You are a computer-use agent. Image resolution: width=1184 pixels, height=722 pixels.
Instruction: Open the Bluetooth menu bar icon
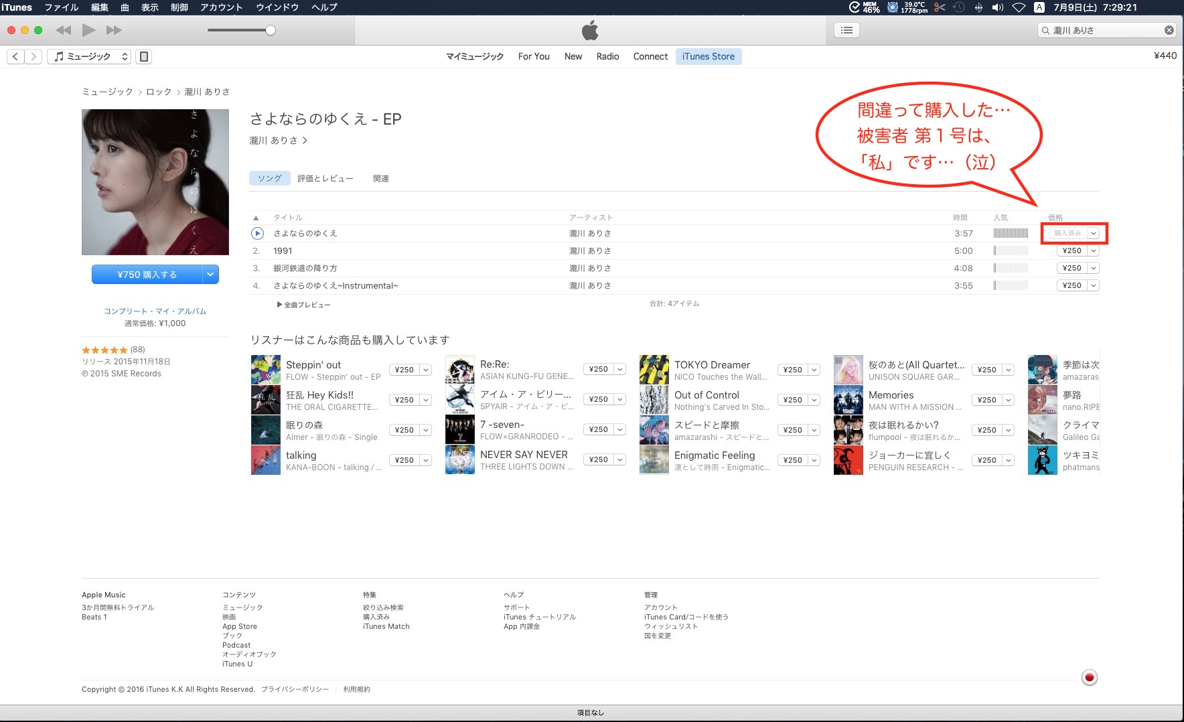[978, 7]
